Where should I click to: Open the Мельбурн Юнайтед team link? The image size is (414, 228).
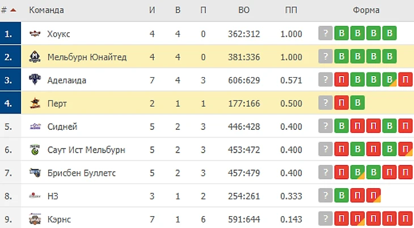(87, 57)
